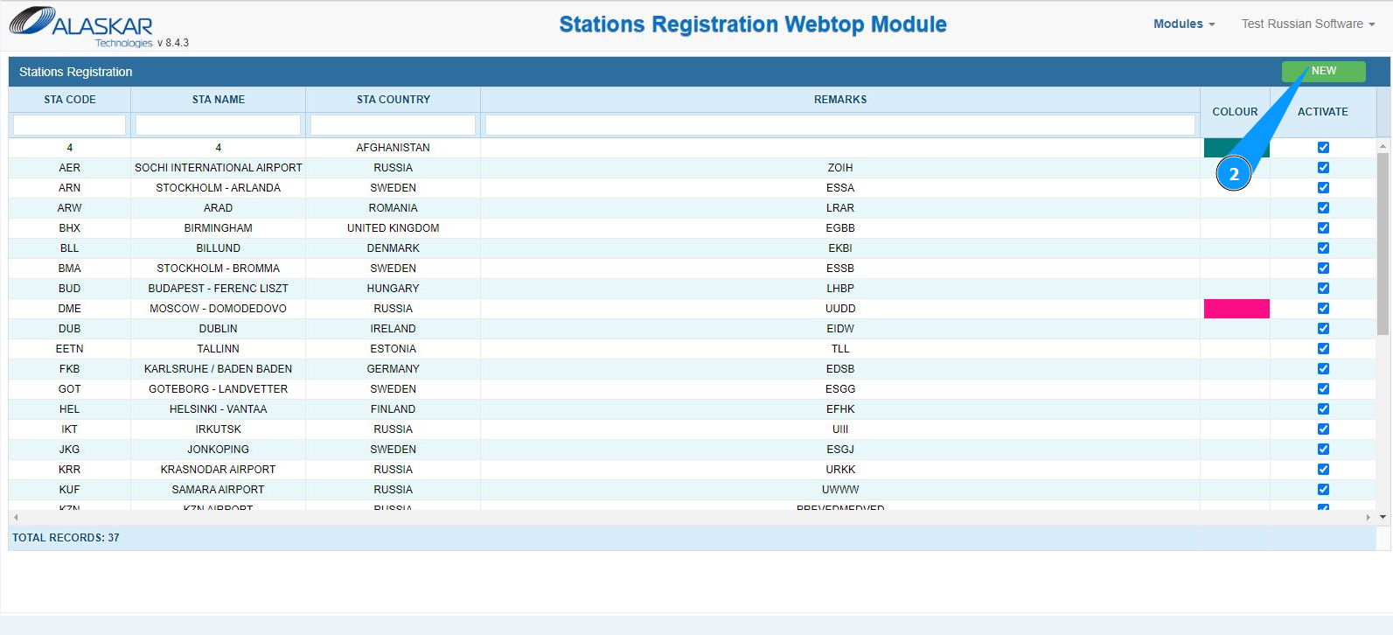1393x635 pixels.
Task: Click the AFGHANISTAN country cell
Action: coord(394,148)
